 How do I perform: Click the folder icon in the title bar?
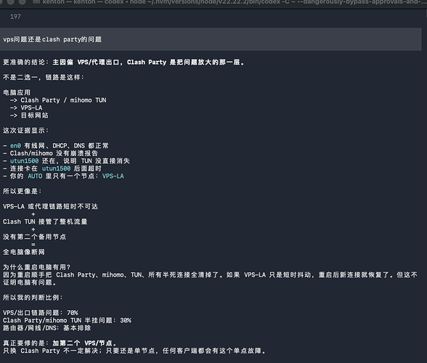tap(36, 1)
